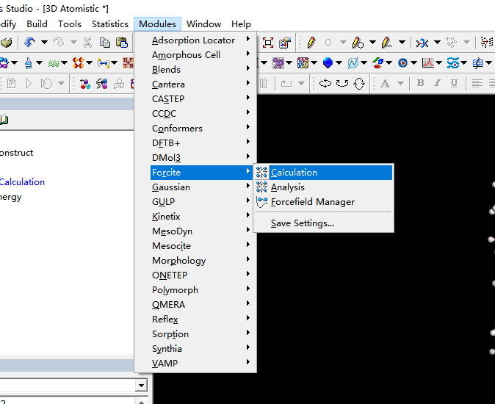The height and width of the screenshot is (404, 495).
Task: Click the empty combo box field at panel bottom
Action: tap(68, 386)
